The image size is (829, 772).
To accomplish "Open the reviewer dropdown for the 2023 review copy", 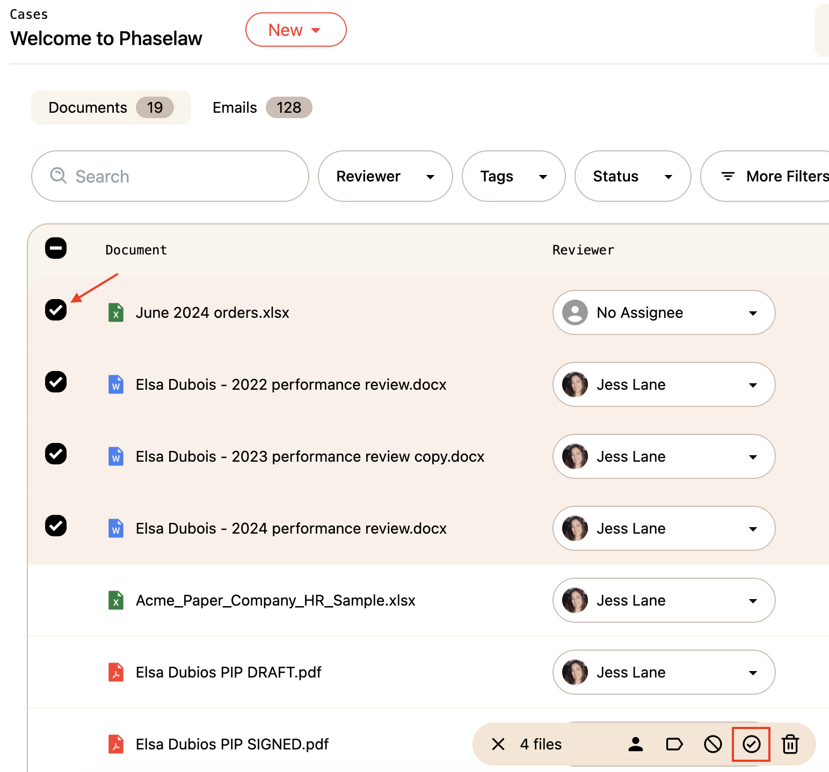I will point(664,456).
